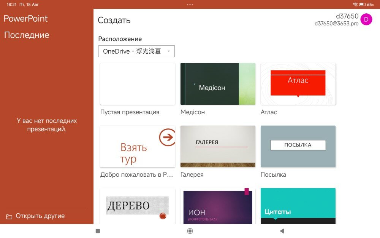Choose the Атлас red template thumbnail
This screenshot has height=238, width=380.
tap(298, 84)
